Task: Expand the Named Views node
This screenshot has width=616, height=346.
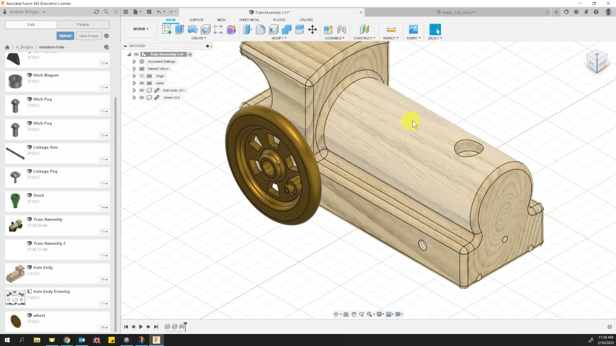Action: (x=134, y=69)
